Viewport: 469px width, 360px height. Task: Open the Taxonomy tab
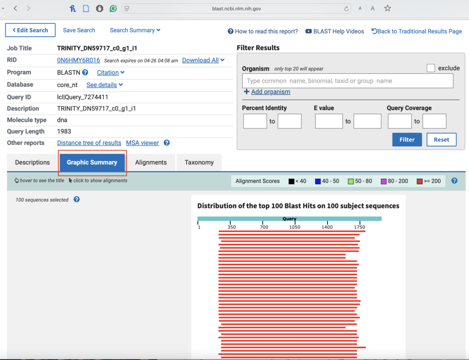199,162
